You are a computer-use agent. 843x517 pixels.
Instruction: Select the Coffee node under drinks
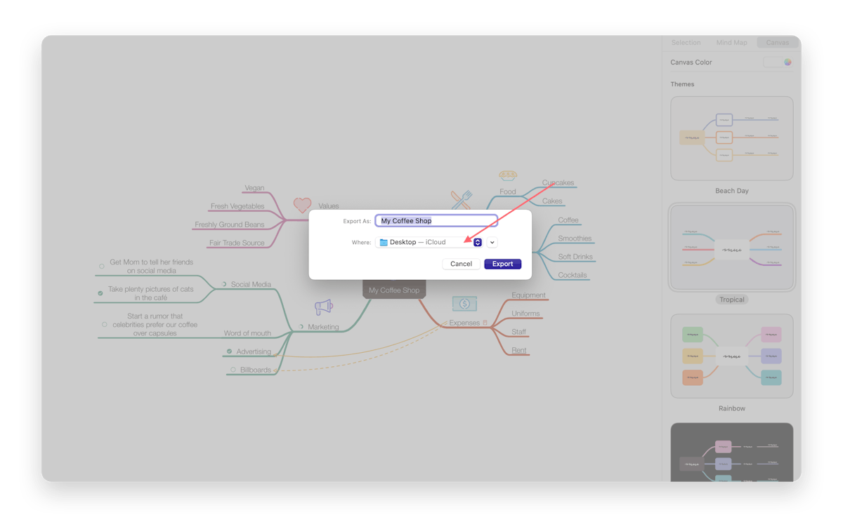point(568,220)
